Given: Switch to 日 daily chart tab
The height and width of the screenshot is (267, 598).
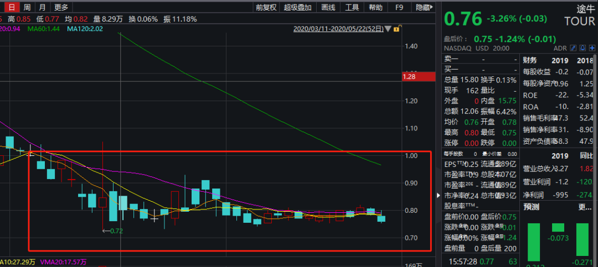Looking at the screenshot, I should point(11,7).
